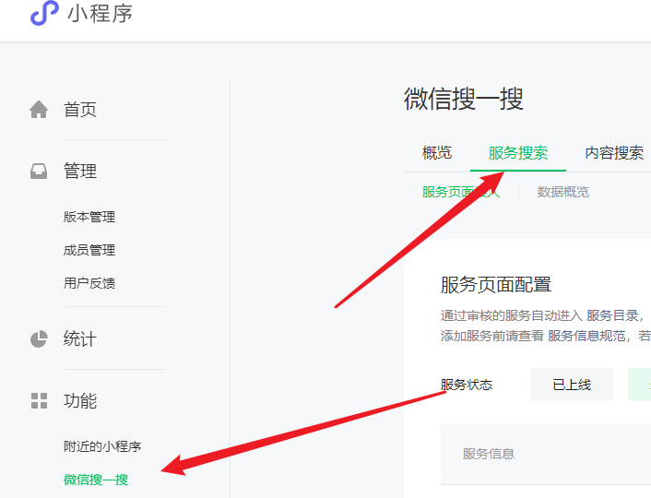
Task: Click the 已上线 status filter button
Action: (572, 385)
